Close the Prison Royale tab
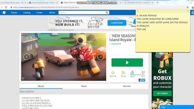 57,3
